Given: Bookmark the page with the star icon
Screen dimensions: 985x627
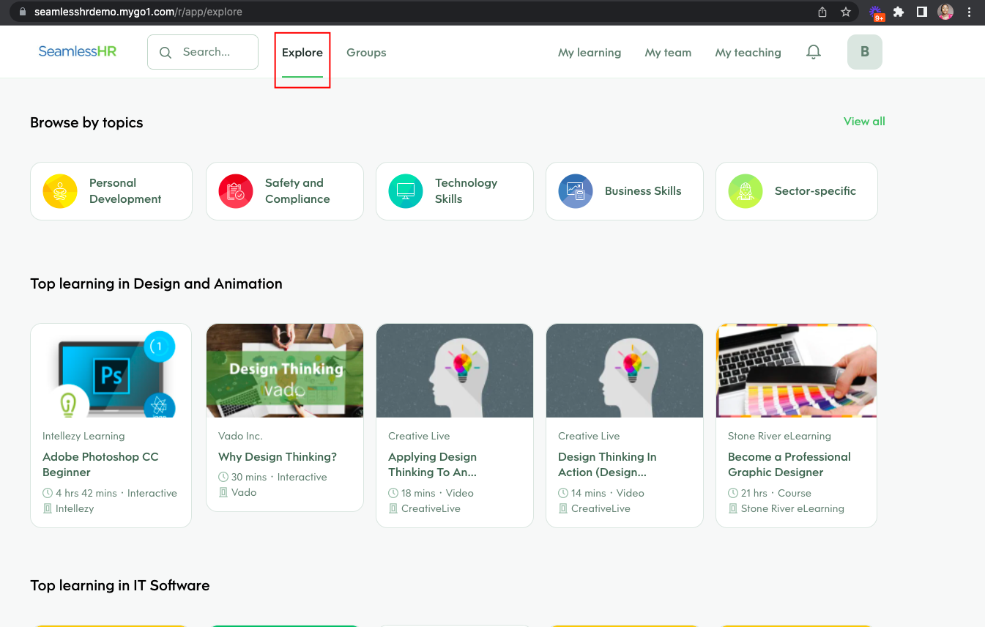Looking at the screenshot, I should 846,12.
